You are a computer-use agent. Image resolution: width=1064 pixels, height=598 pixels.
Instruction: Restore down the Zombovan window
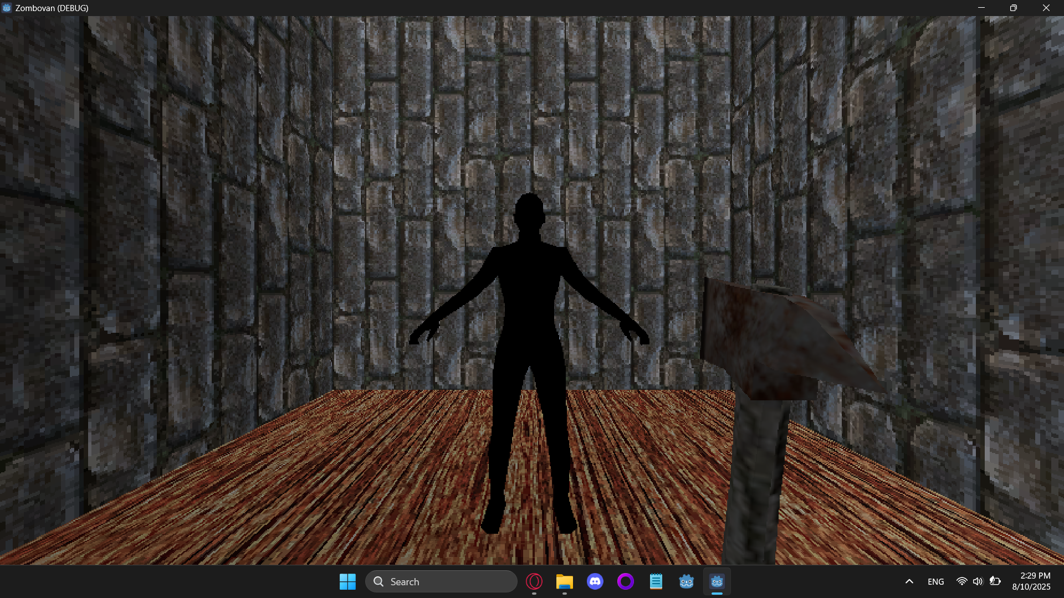click(x=1013, y=8)
